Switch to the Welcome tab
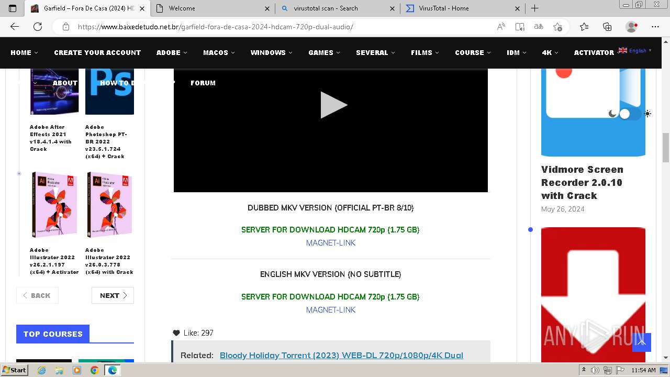670x377 pixels. click(x=213, y=8)
